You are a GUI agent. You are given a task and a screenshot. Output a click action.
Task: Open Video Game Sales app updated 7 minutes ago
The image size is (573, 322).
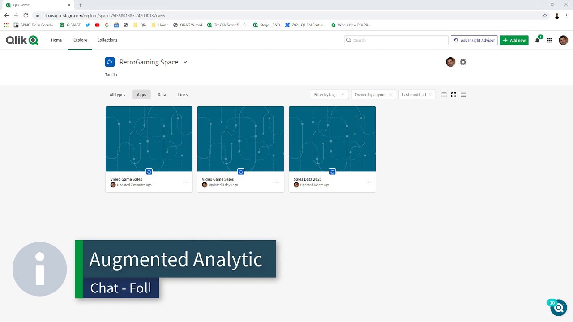149,139
